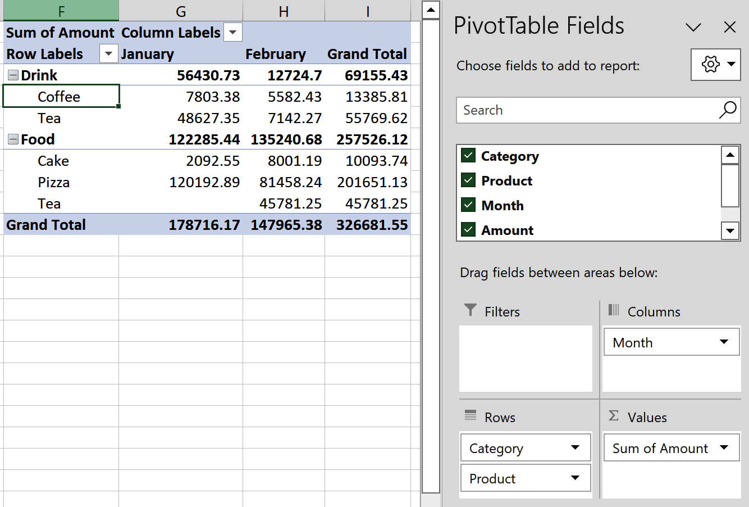Viewport: 749px width, 507px height.
Task: Select the Sum of Amount header cell
Action: [61, 33]
